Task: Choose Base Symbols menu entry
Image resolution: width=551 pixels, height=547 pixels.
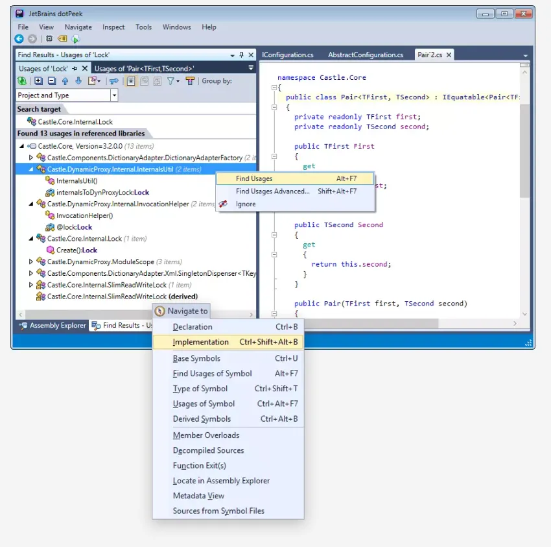Action: (x=228, y=358)
